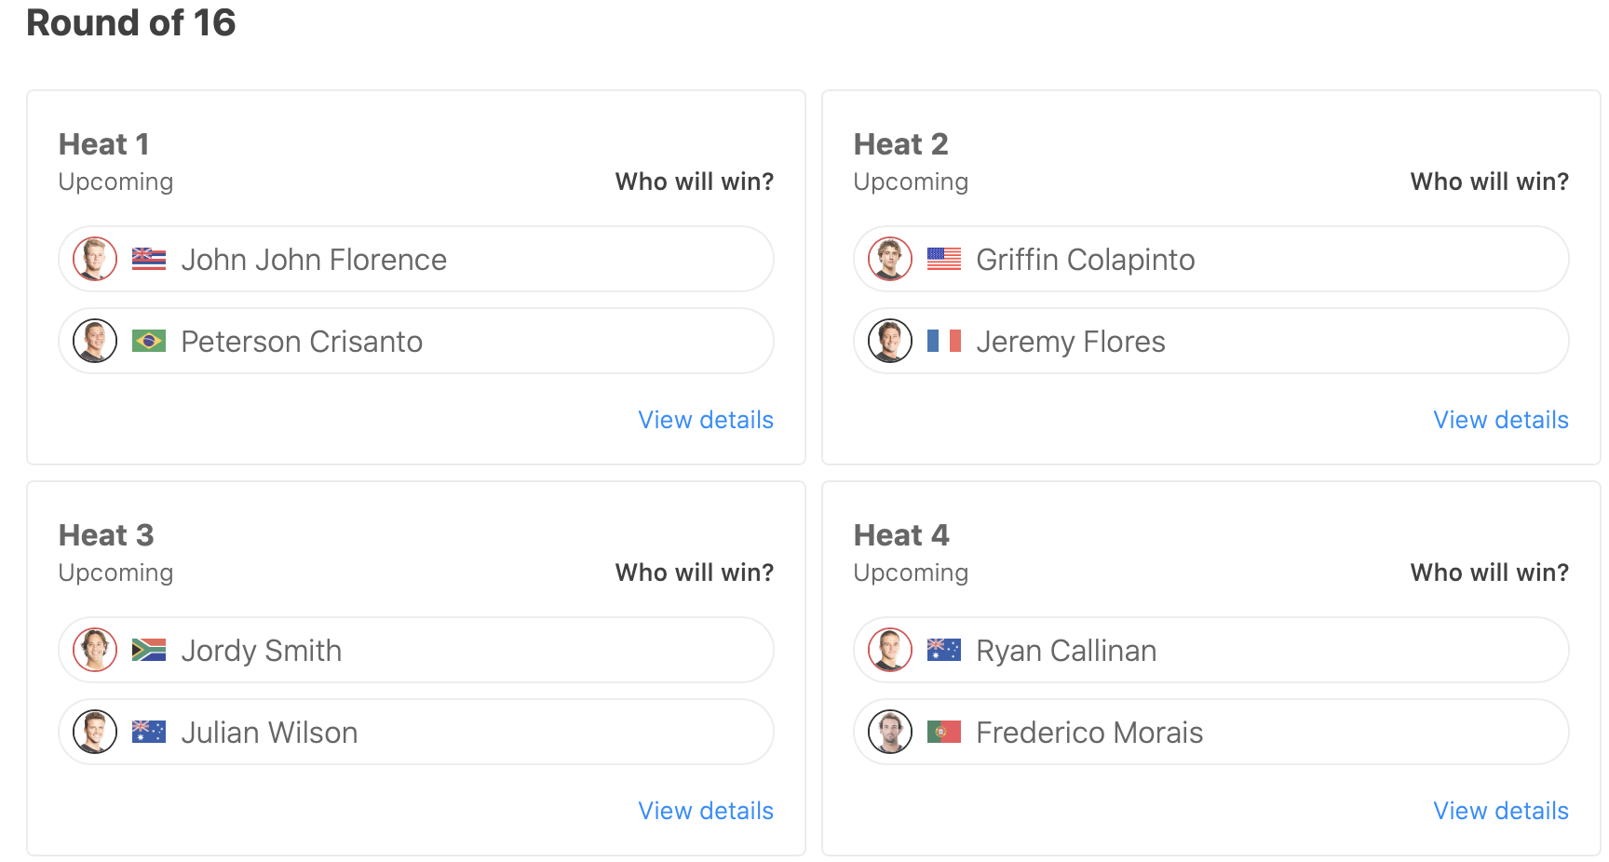Viewport: 1609px width, 862px height.
Task: Click Jeremy Flores's avatar photo
Action: (x=890, y=341)
